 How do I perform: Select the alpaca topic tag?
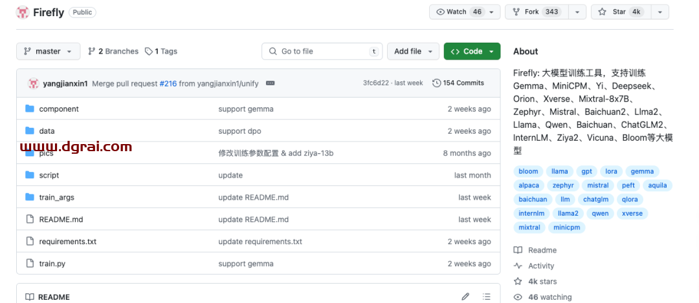point(529,185)
